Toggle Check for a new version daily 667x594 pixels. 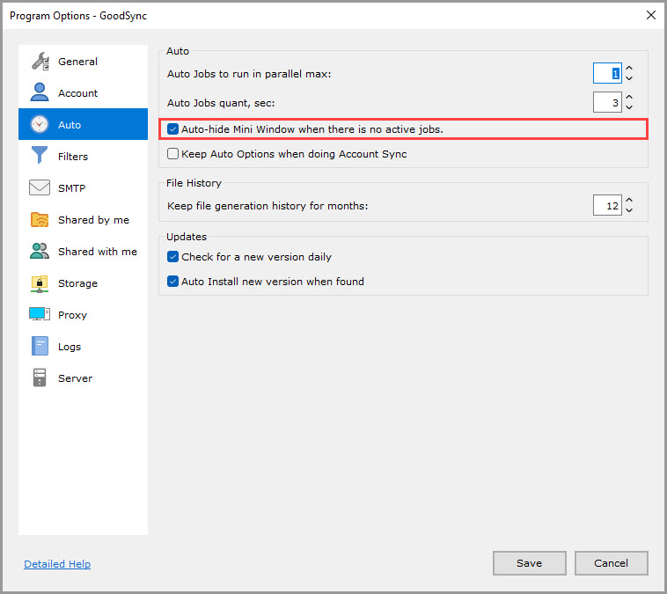pyautogui.click(x=172, y=257)
